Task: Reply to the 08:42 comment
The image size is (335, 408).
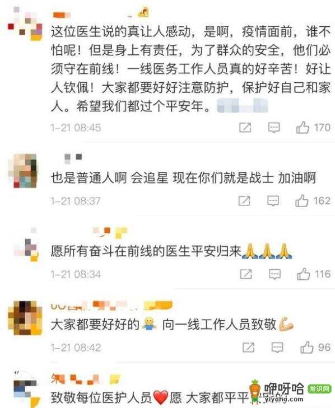Action: pos(277,348)
